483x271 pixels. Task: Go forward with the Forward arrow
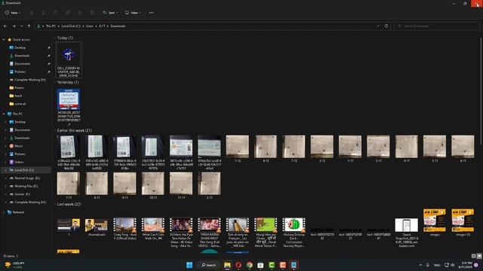point(14,26)
